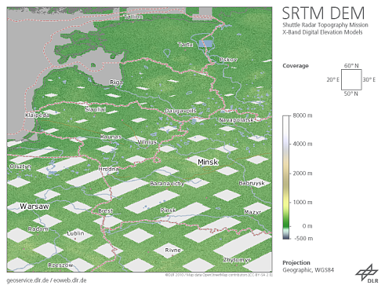
Task: Click the Shuttle Radar Topography Mission subtitle
Action: coord(325,25)
